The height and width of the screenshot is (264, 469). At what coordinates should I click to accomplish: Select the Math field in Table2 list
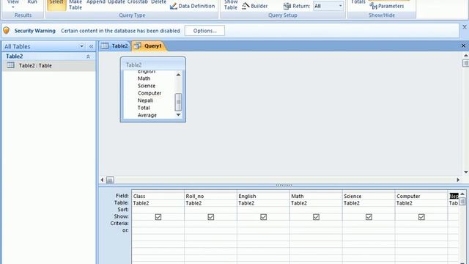(x=144, y=78)
